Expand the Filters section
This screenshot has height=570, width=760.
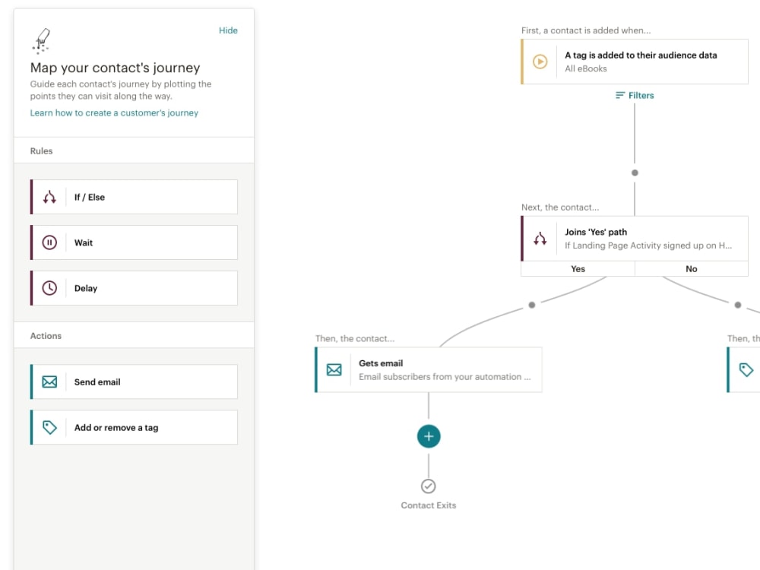pyautogui.click(x=635, y=95)
